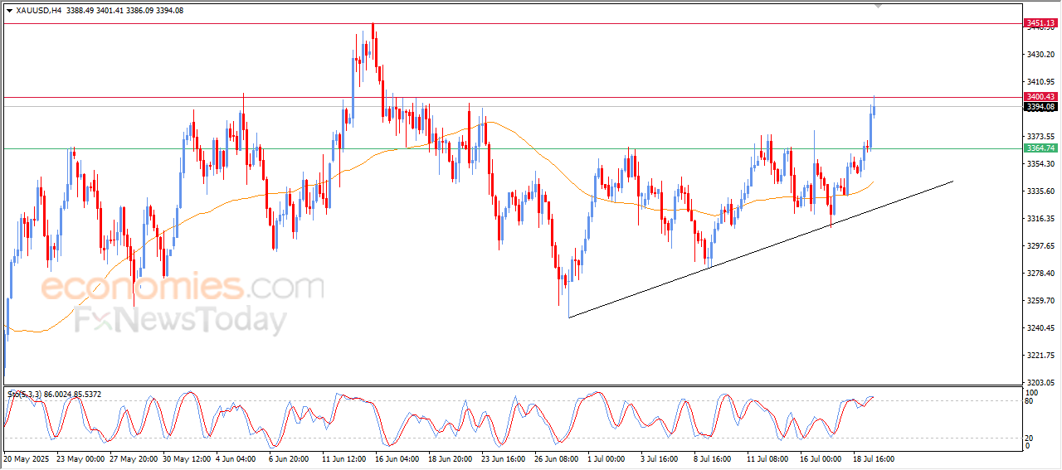
Task: Click the XAUUSD,H4 symbol title text
Action: point(38,11)
